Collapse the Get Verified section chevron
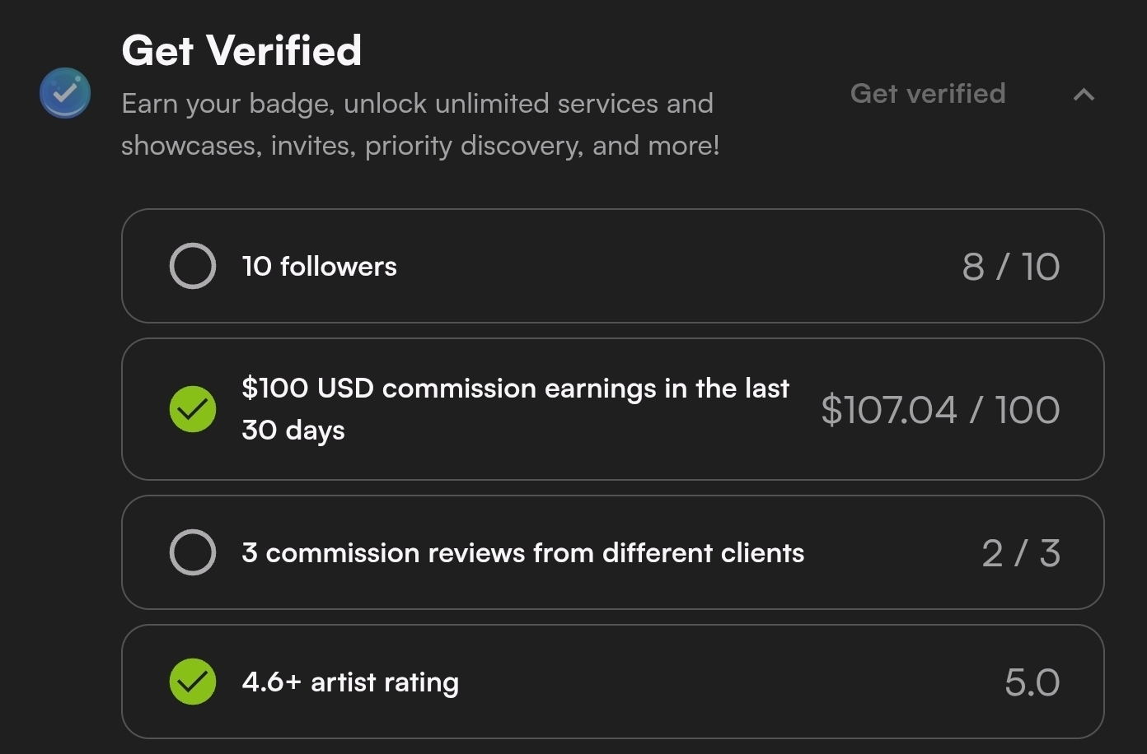The height and width of the screenshot is (754, 1147). (1084, 95)
